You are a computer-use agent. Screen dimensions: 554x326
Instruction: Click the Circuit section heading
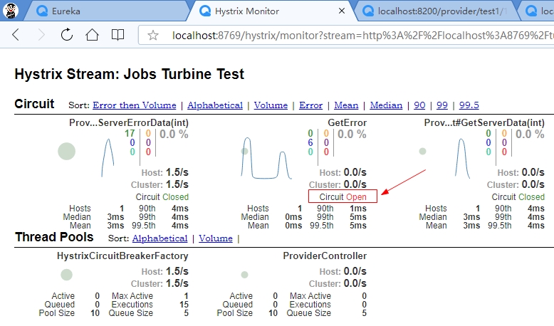(34, 104)
